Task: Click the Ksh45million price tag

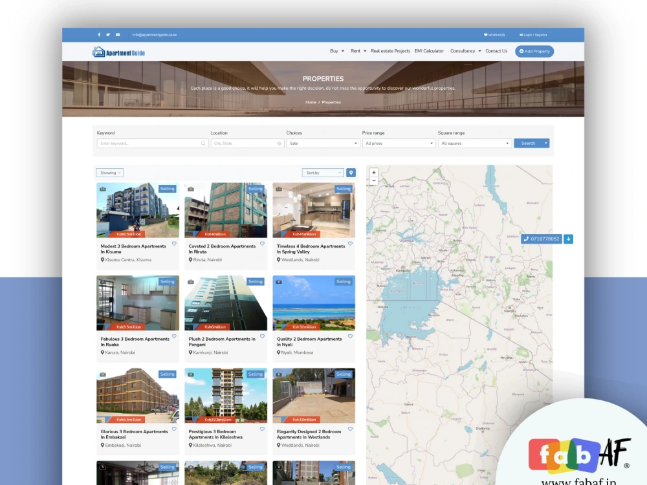Action: point(303,234)
